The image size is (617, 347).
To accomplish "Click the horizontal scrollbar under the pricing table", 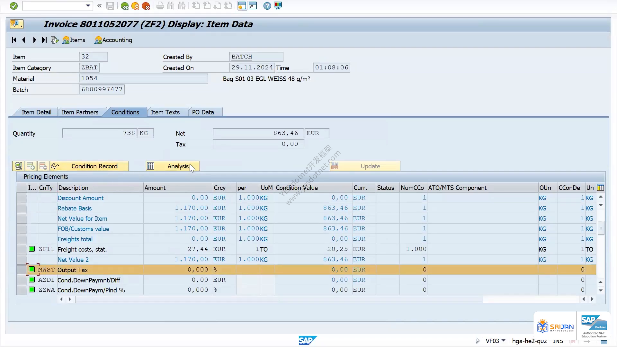I will [279, 299].
